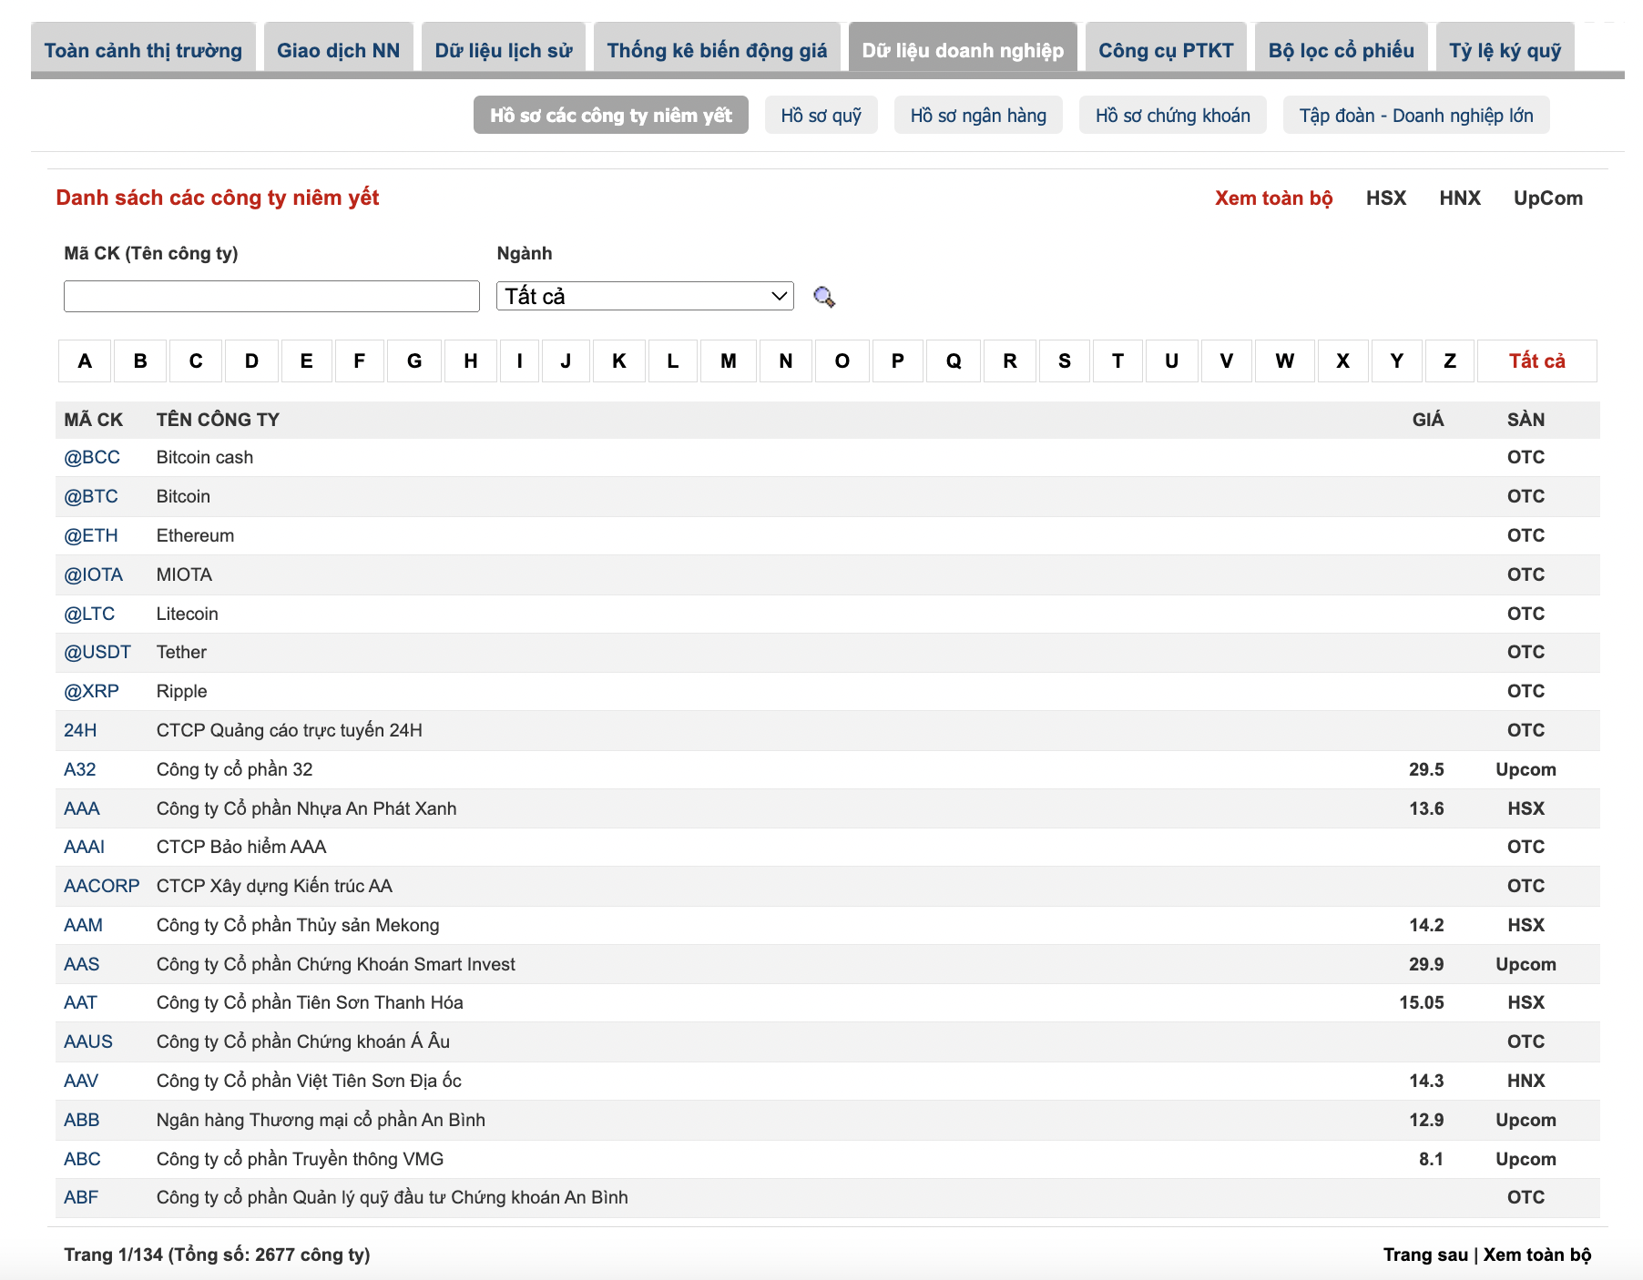Click bottom Xem toàn bộ link
Screen dimensions: 1643x1280
pyautogui.click(x=1537, y=1255)
